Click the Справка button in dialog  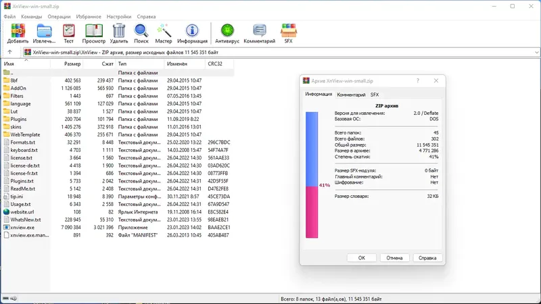(x=427, y=258)
